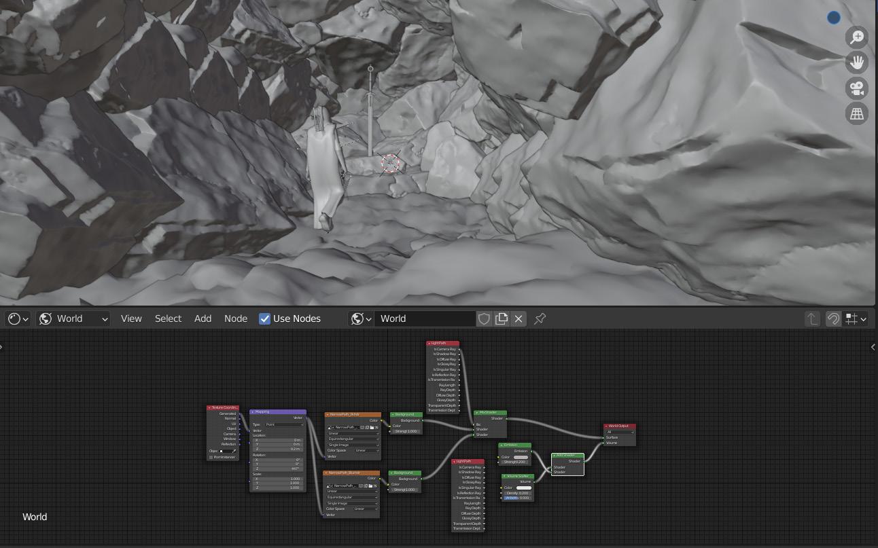
Task: Click the fake user shield icon
Action: click(x=484, y=318)
